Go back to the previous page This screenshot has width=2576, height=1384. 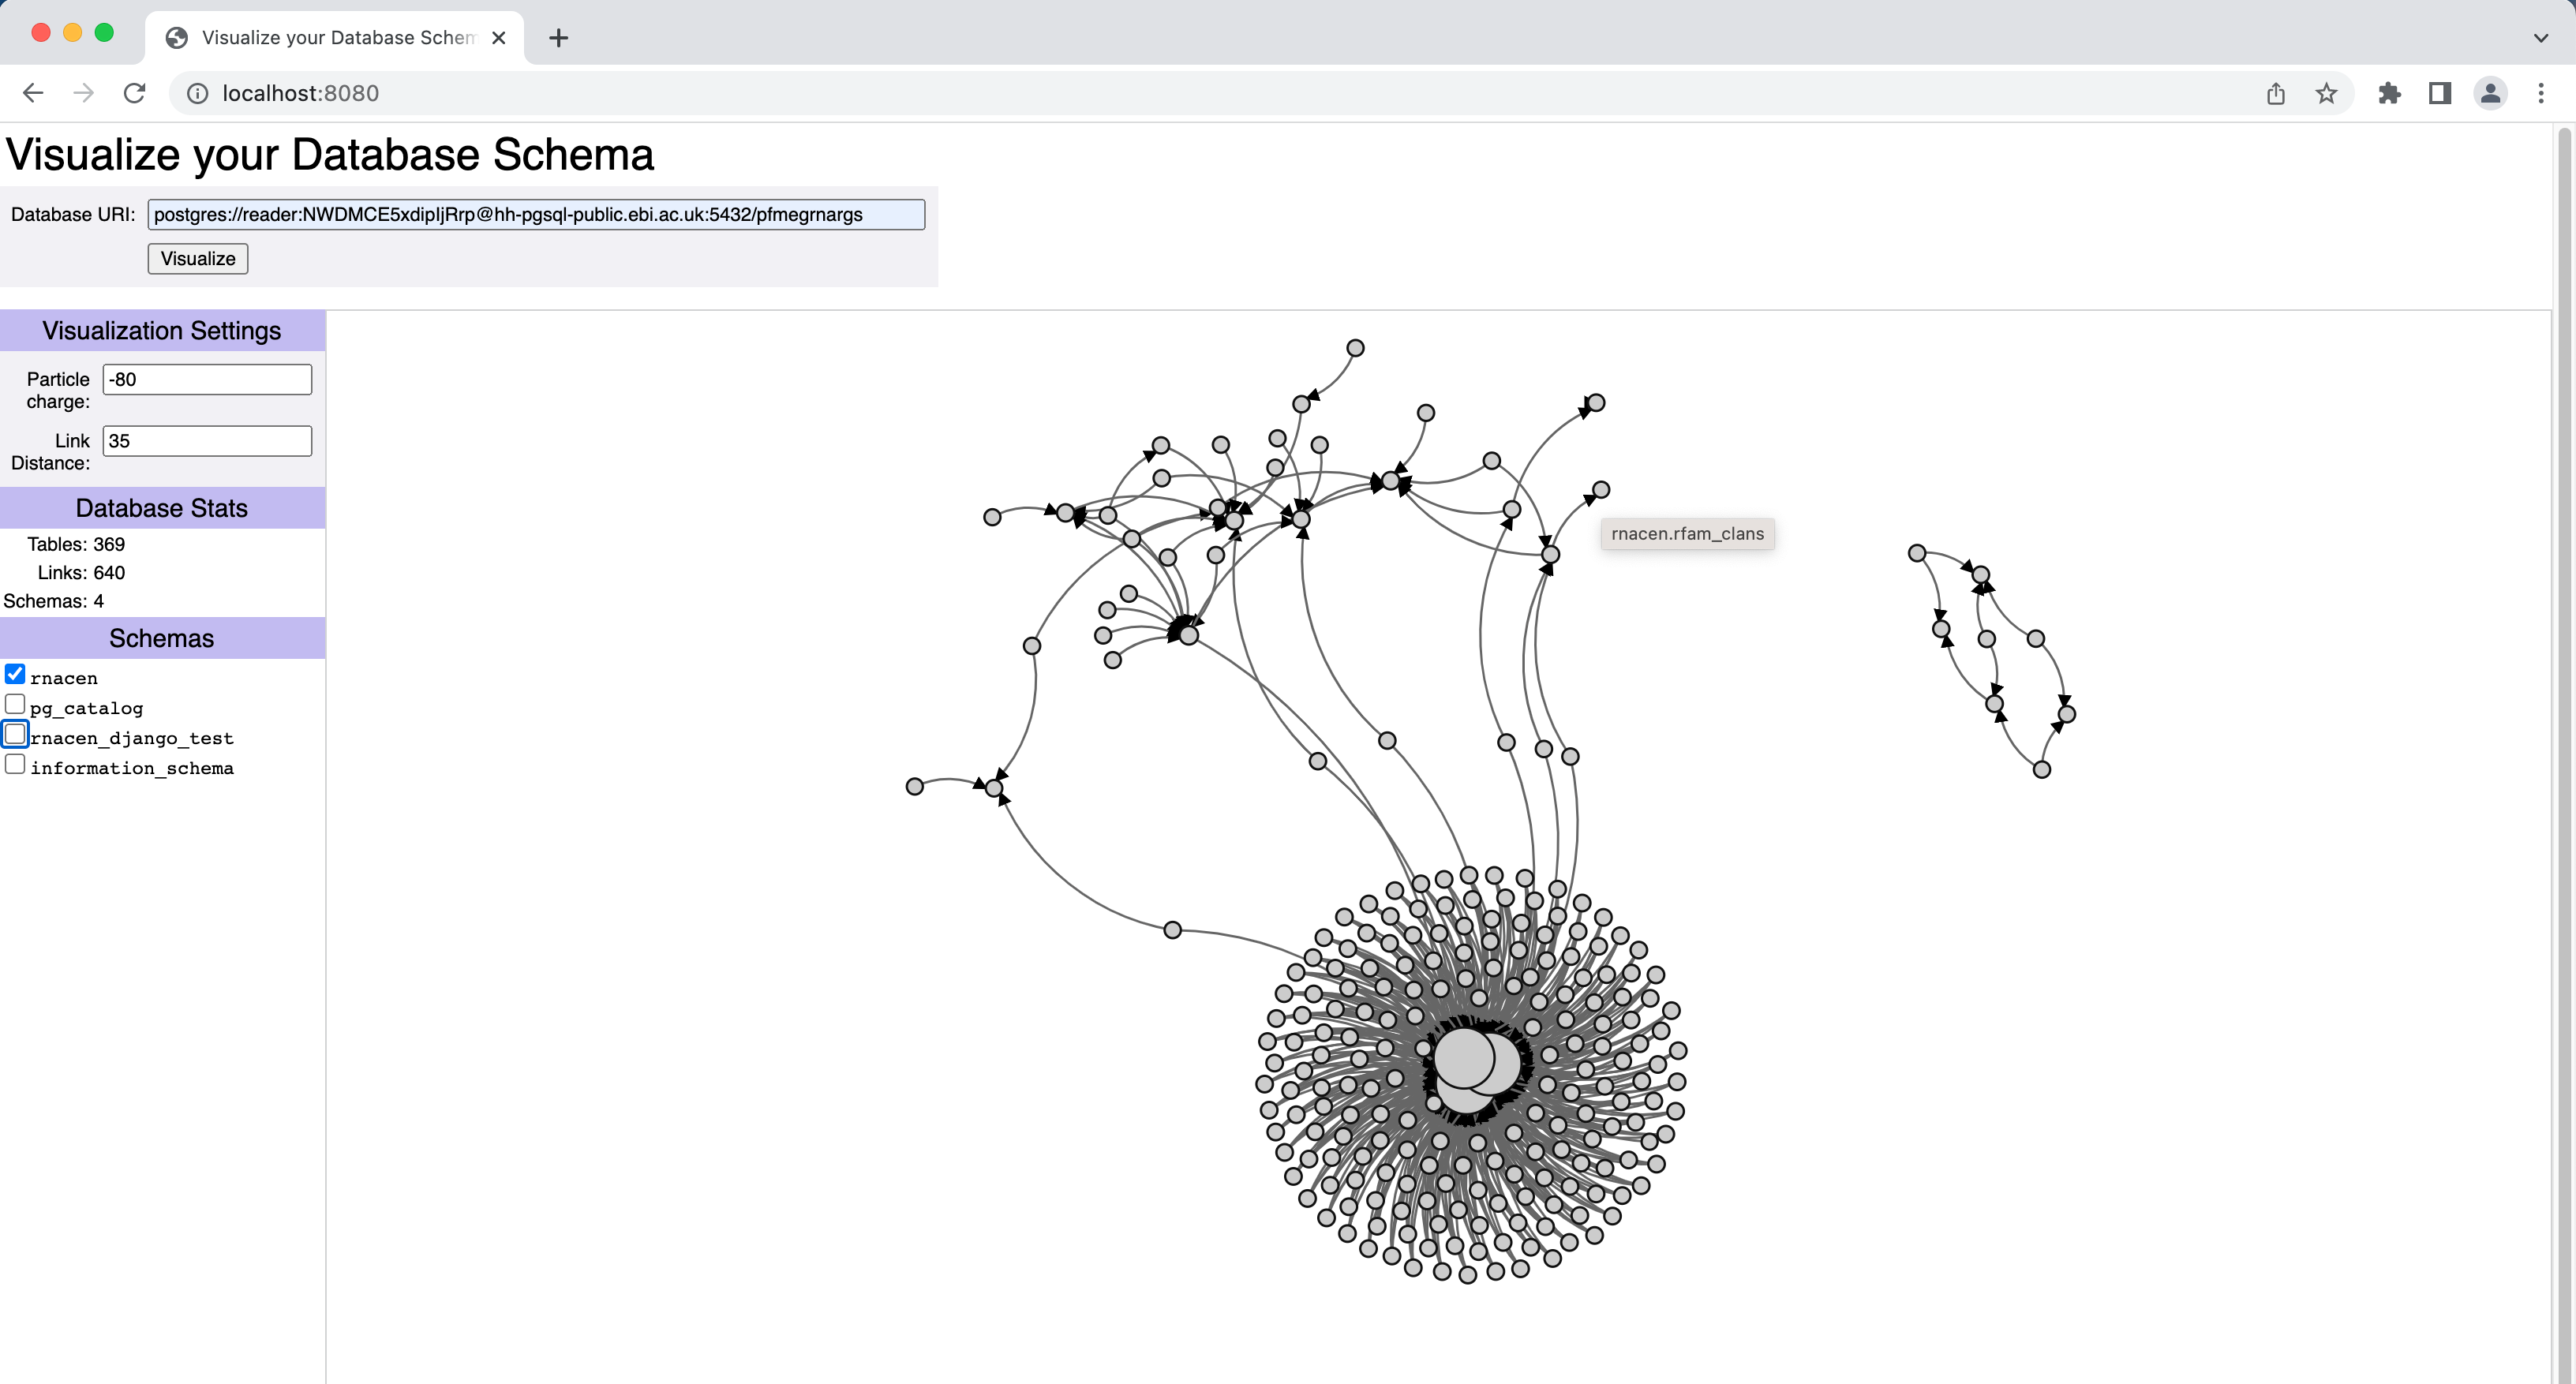[33, 93]
